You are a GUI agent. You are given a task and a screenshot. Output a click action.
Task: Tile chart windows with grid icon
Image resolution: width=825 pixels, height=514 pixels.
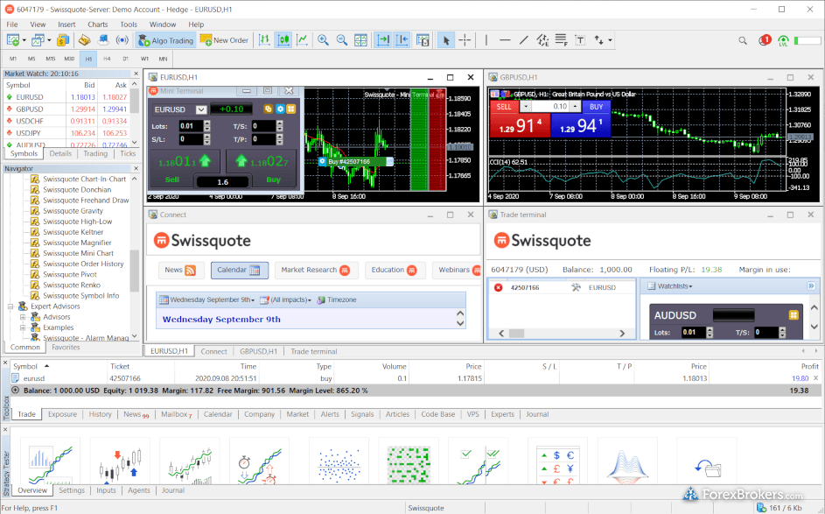(361, 40)
